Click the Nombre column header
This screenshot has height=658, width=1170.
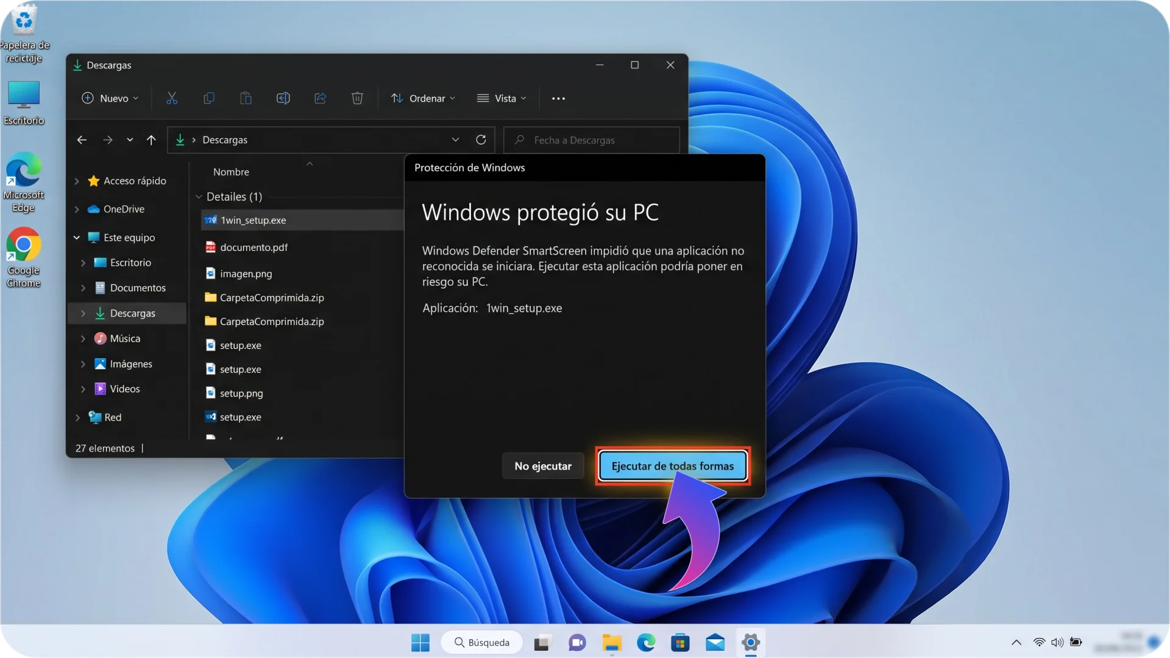[231, 172]
